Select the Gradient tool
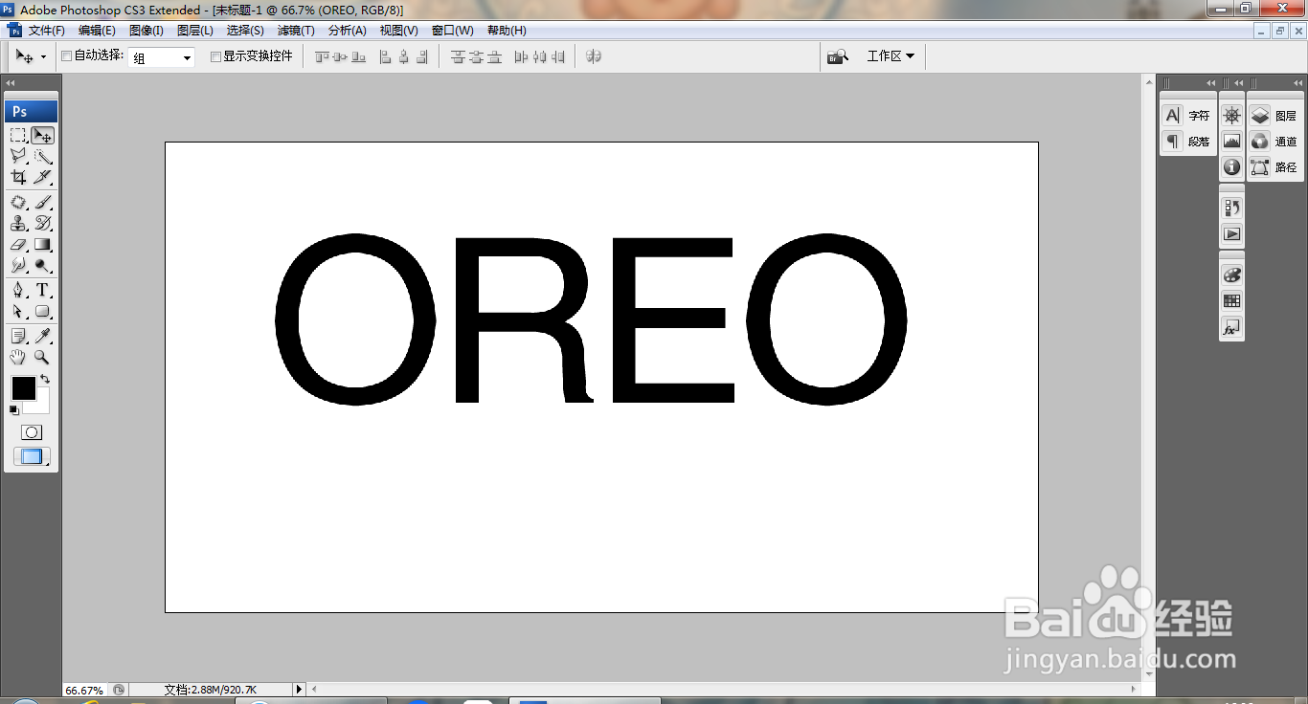Image resolution: width=1308 pixels, height=704 pixels. [x=42, y=245]
